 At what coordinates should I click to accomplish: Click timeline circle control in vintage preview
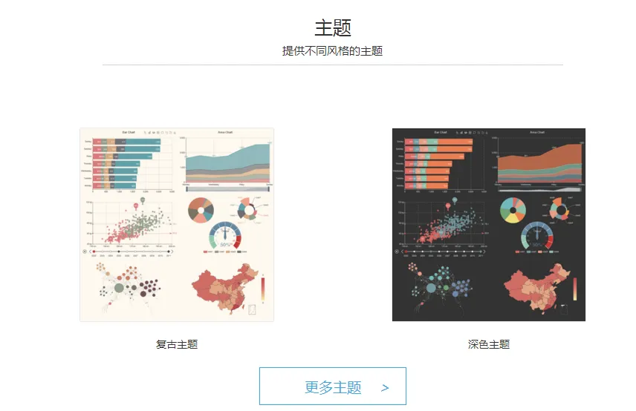pyautogui.click(x=85, y=251)
